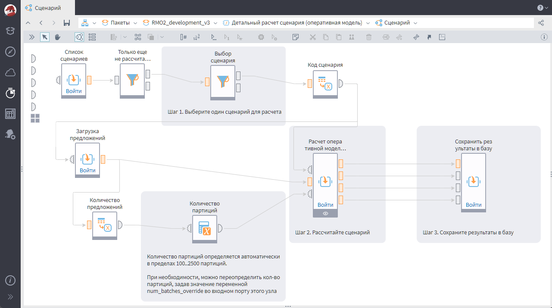Image resolution: width=552 pixels, height=308 pixels.
Task: Open the user administration gear icon
Action: [10, 134]
